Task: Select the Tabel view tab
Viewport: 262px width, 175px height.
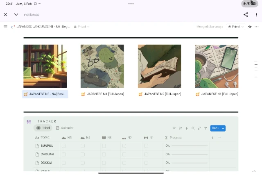Action: pyautogui.click(x=43, y=128)
